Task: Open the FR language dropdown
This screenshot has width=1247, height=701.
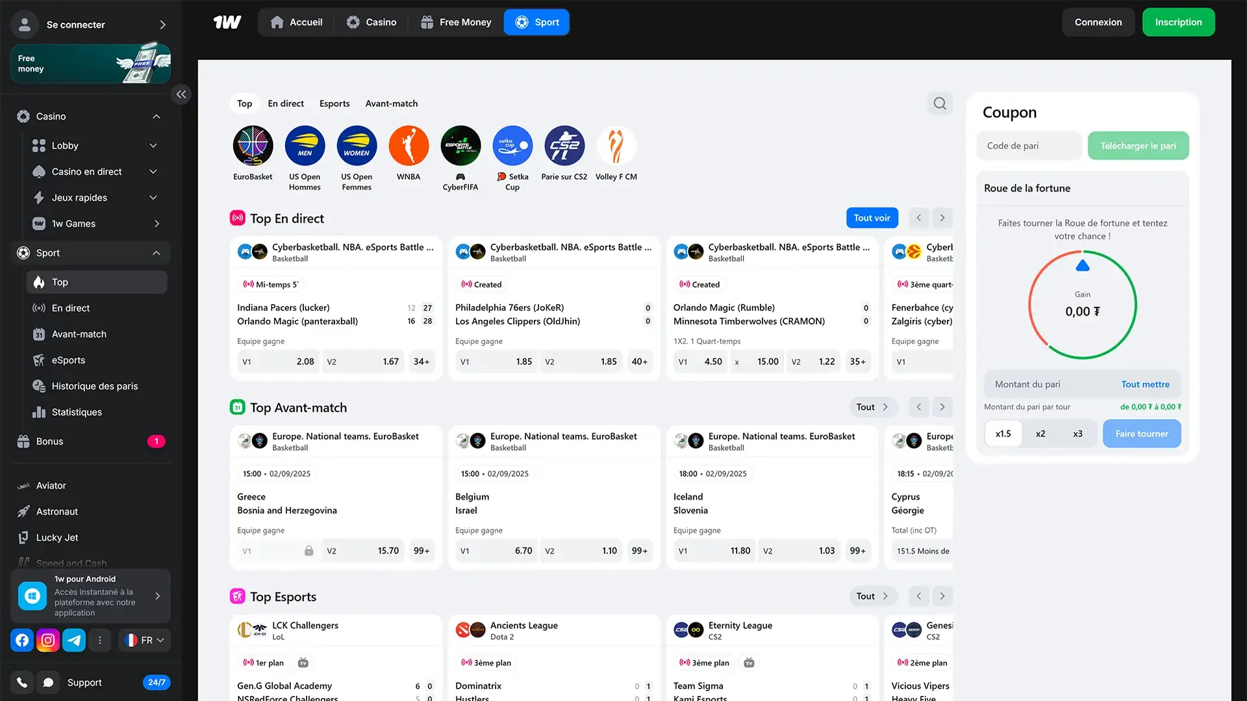Action: pyautogui.click(x=145, y=640)
